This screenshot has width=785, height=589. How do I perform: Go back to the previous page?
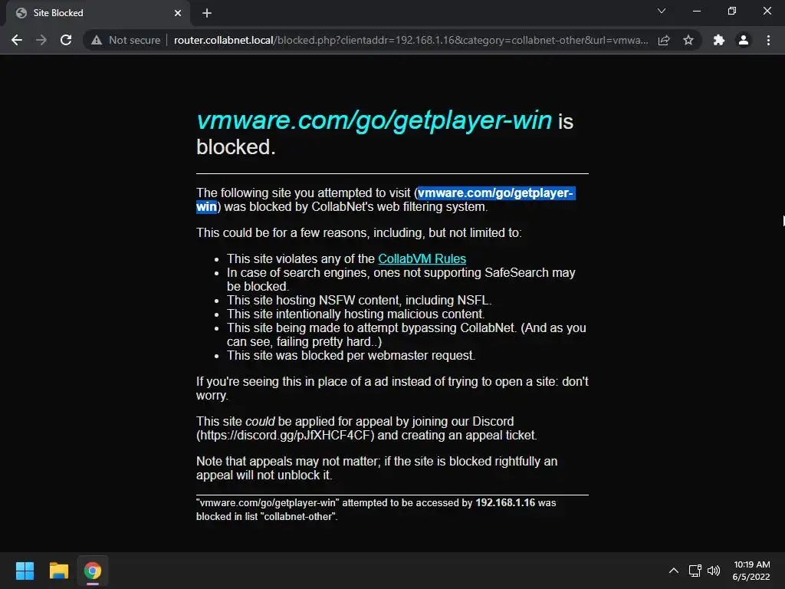[17, 40]
